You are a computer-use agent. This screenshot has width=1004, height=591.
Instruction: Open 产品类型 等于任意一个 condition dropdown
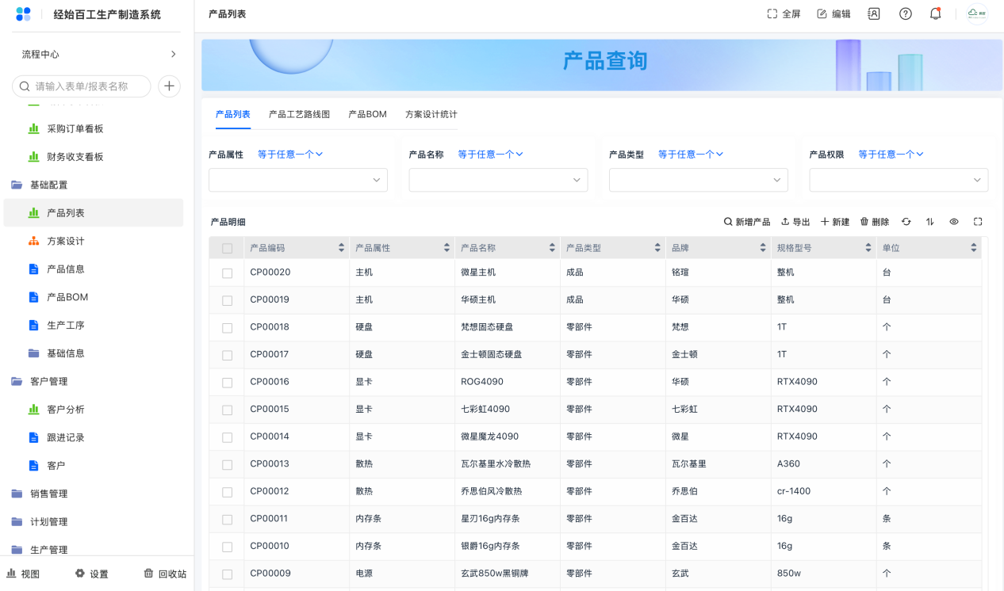690,154
